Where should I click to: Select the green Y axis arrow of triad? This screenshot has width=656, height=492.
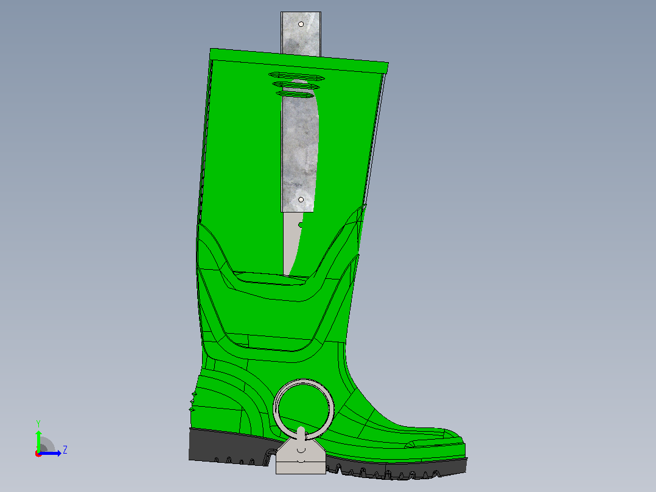point(38,440)
